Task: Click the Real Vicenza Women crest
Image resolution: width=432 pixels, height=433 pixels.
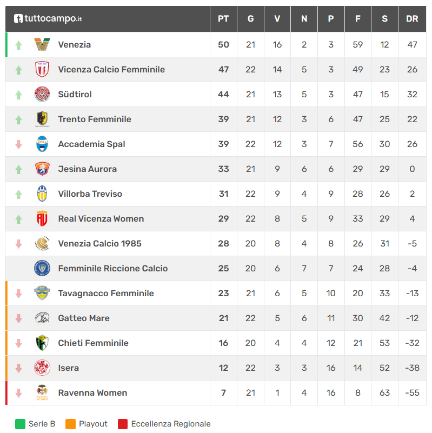Action: click(x=42, y=218)
